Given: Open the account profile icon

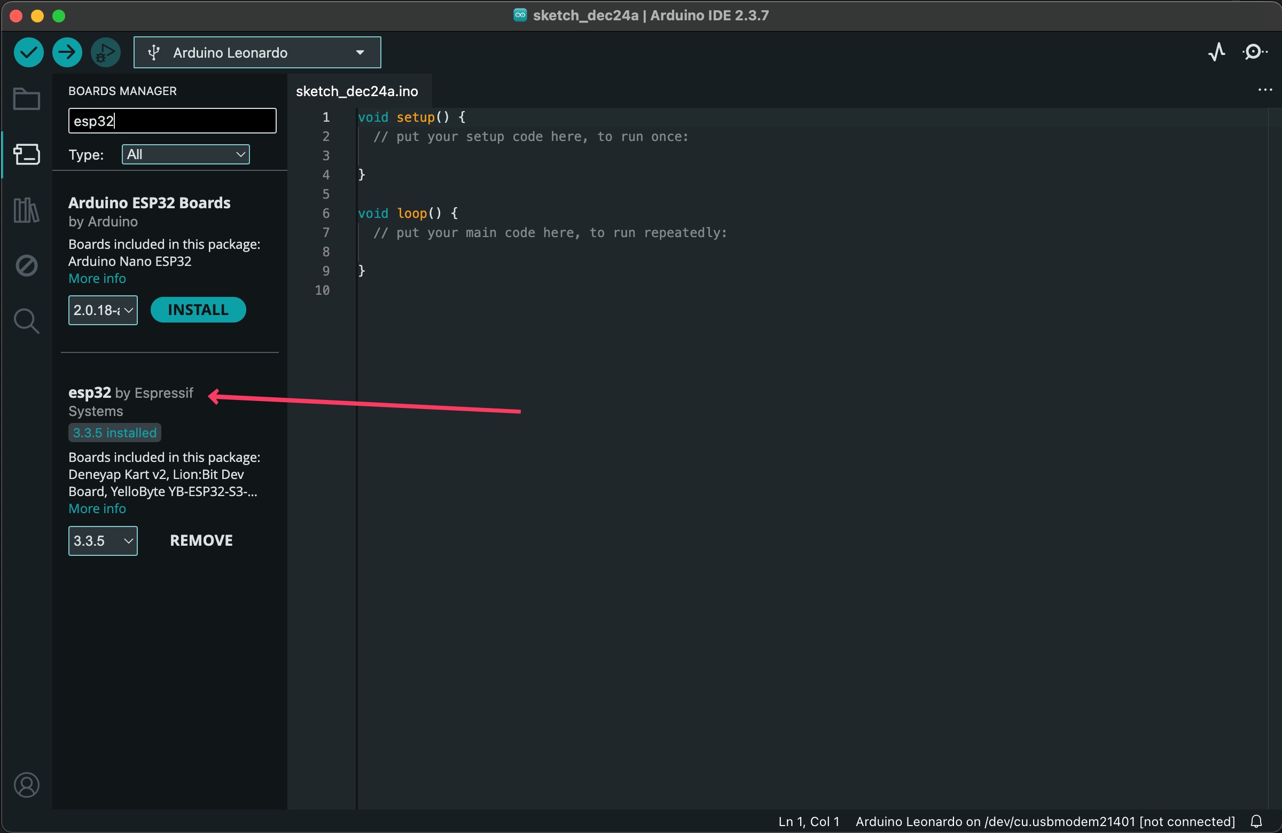Looking at the screenshot, I should (x=26, y=784).
